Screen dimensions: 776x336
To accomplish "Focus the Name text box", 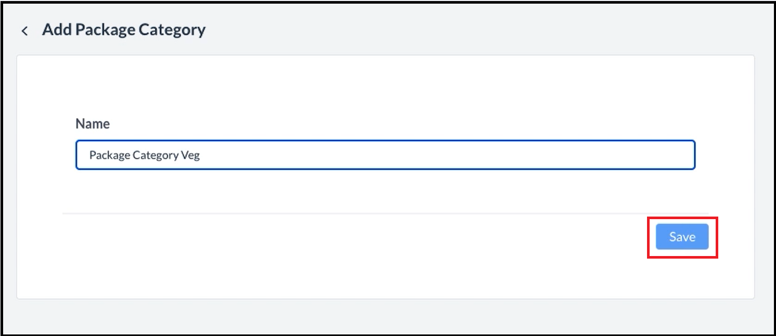I will tap(385, 155).
